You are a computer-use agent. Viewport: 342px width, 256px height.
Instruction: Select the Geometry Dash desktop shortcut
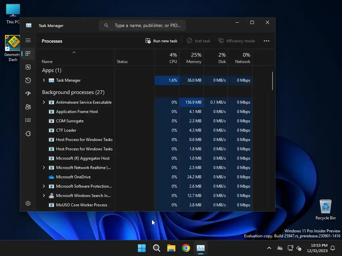click(x=12, y=48)
